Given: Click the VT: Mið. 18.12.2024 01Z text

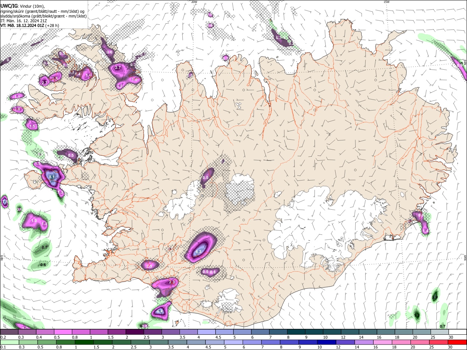Looking at the screenshot, I should (22, 26).
